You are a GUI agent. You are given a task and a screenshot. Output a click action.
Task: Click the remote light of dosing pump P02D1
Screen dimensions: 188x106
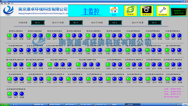coord(108,65)
